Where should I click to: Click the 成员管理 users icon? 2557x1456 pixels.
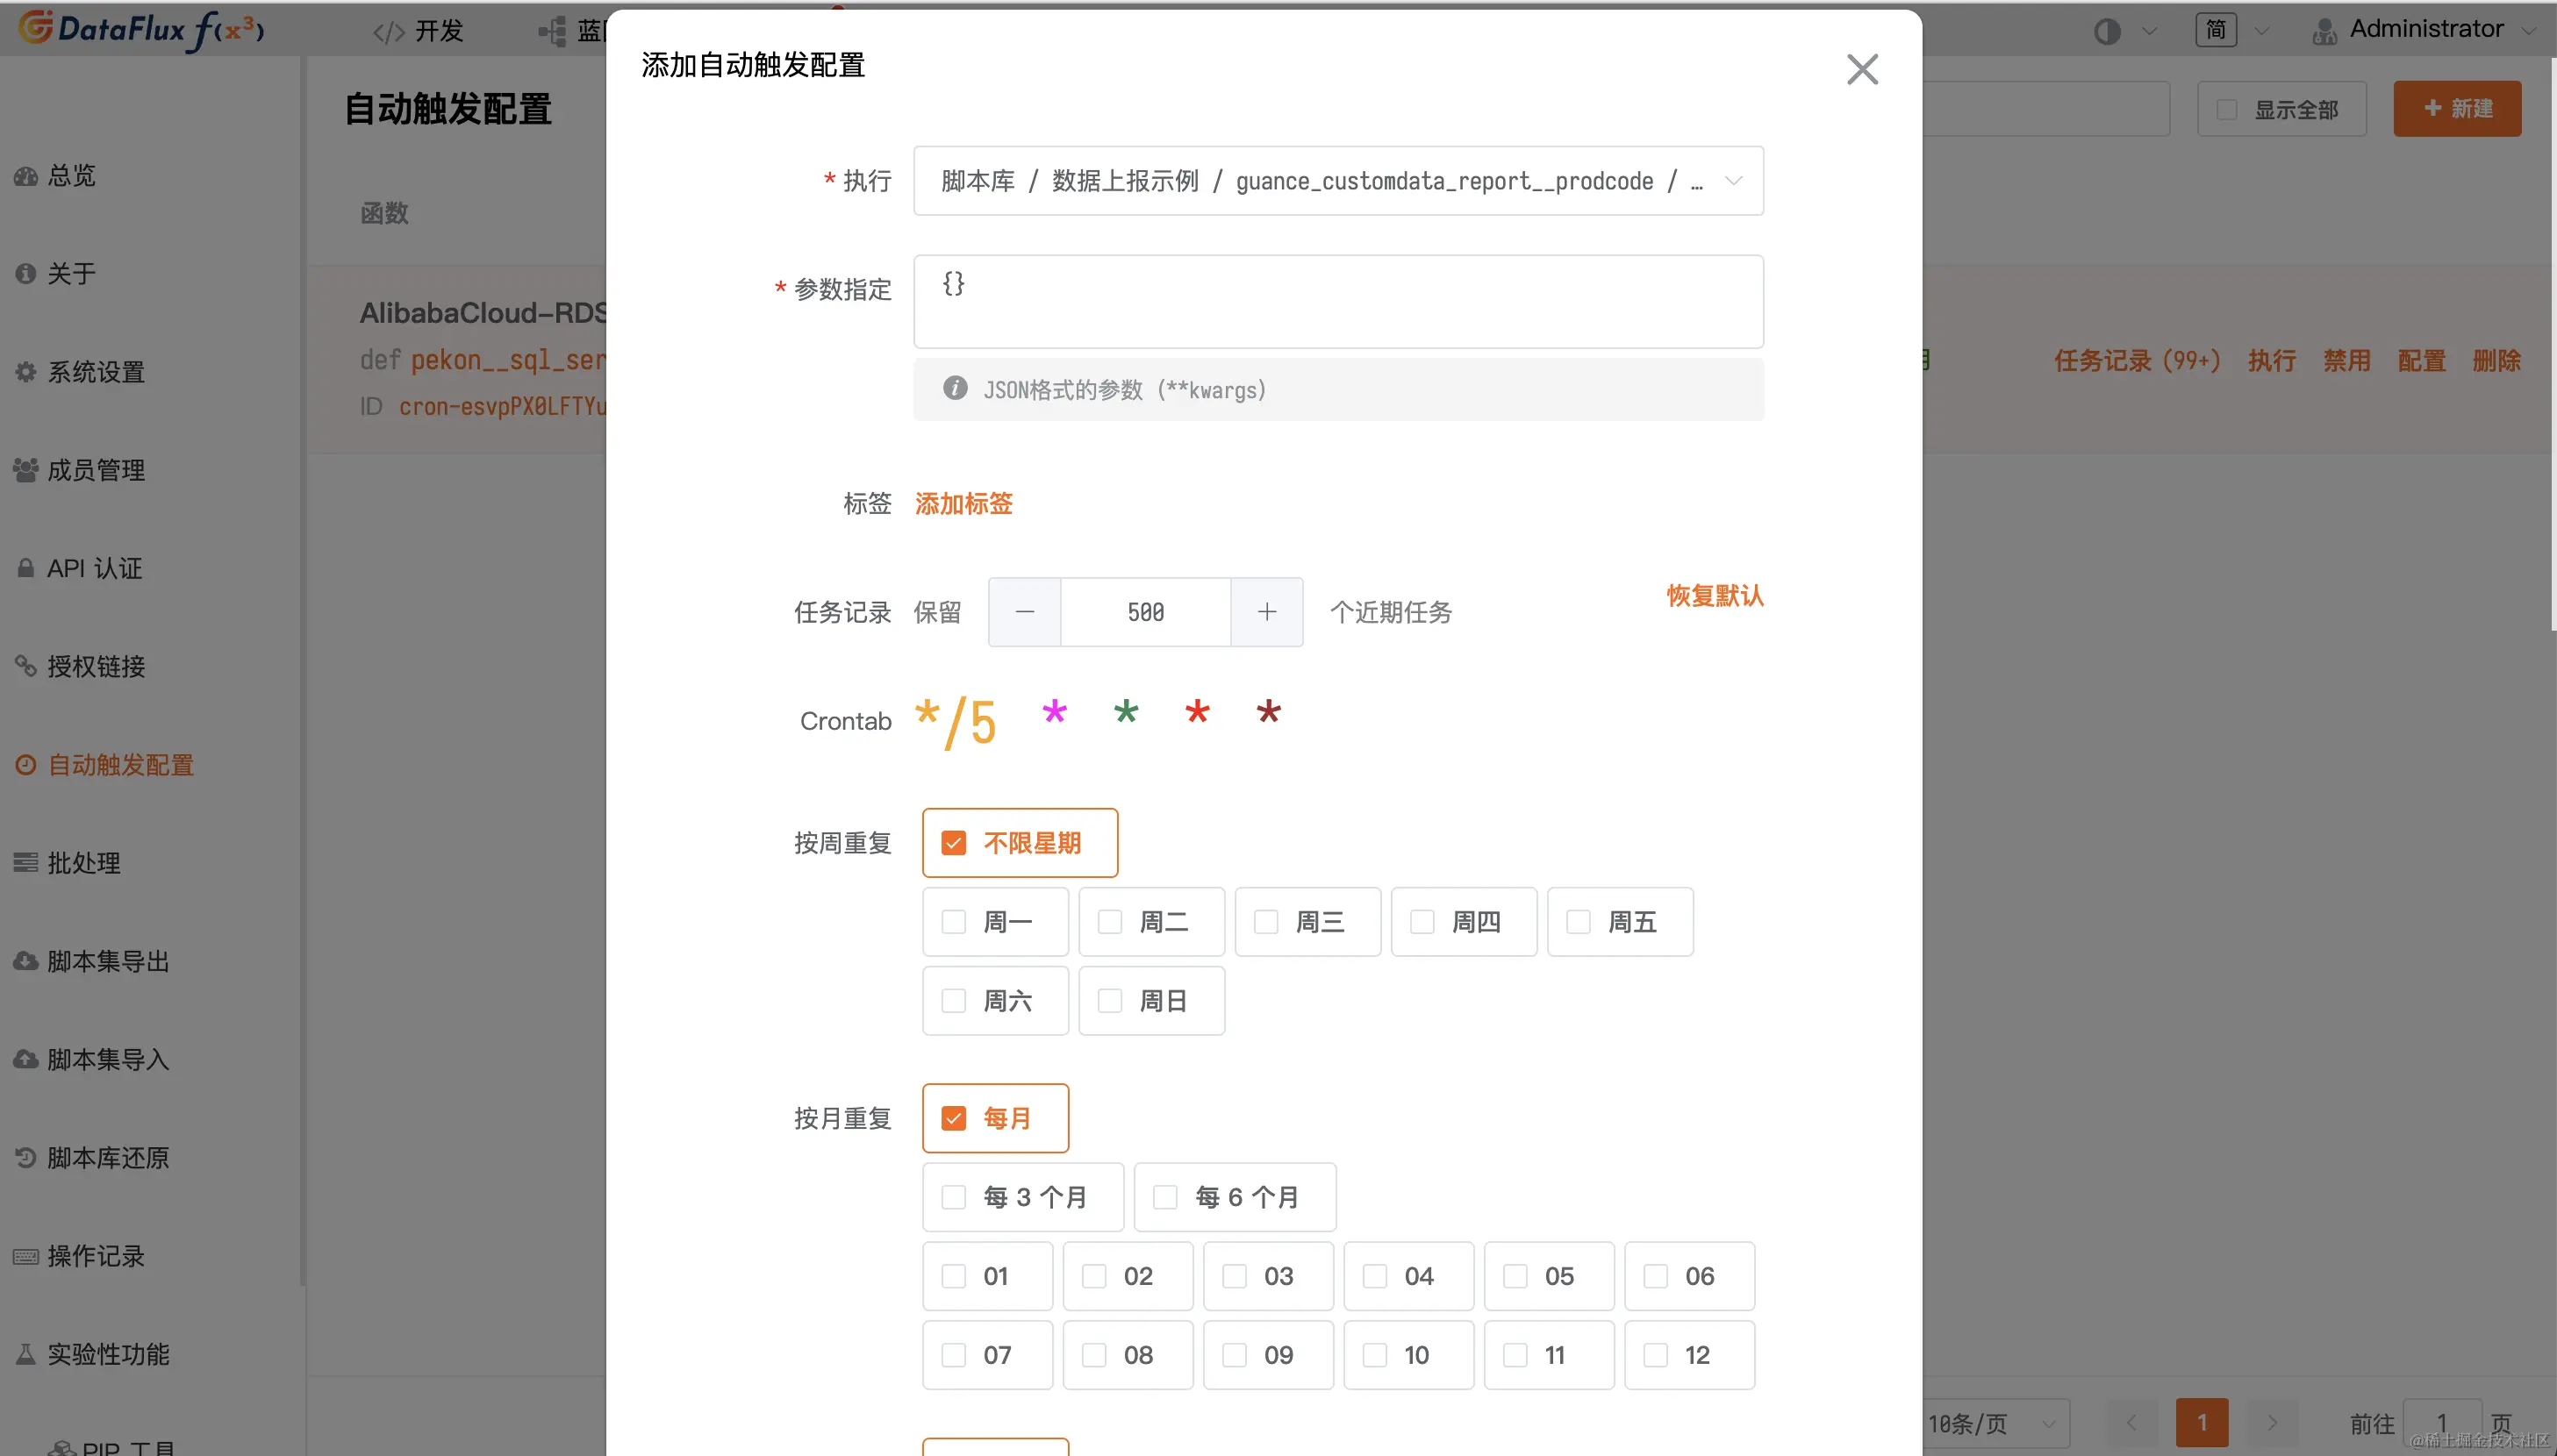click(25, 470)
